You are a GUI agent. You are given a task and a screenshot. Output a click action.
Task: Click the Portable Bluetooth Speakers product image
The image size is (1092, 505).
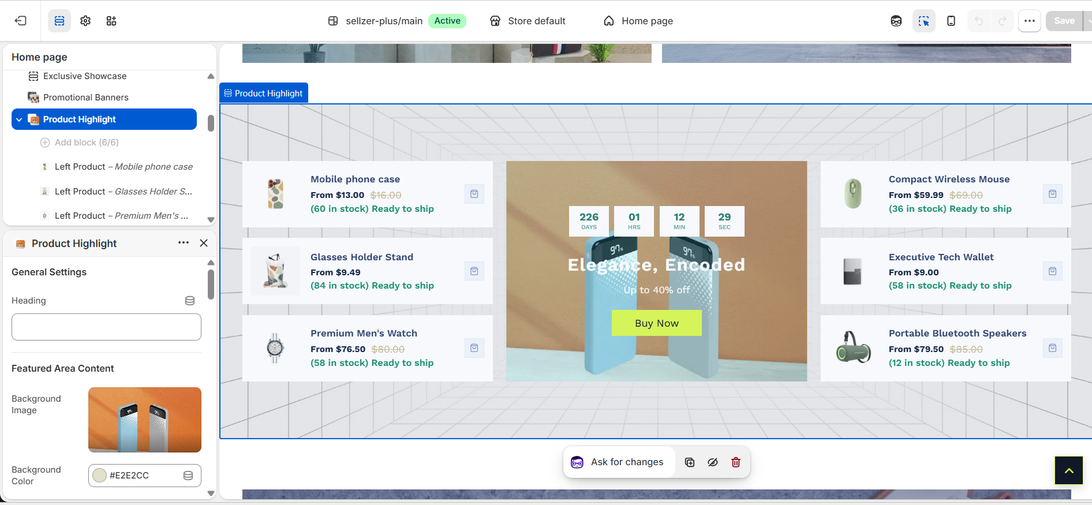[x=853, y=348]
